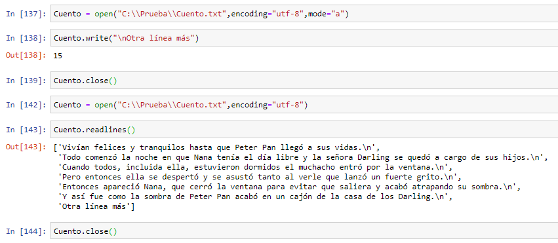Click the output value 15
558x243 pixels.
click(x=58, y=56)
